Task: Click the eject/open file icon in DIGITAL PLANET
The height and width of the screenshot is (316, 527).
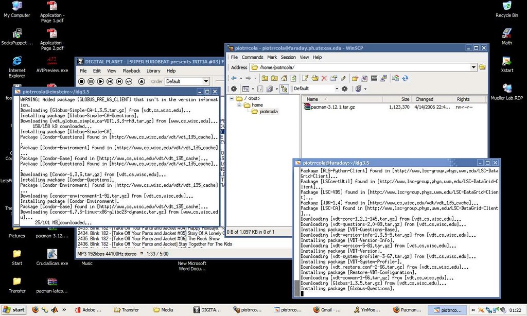Action: pyautogui.click(x=142, y=81)
